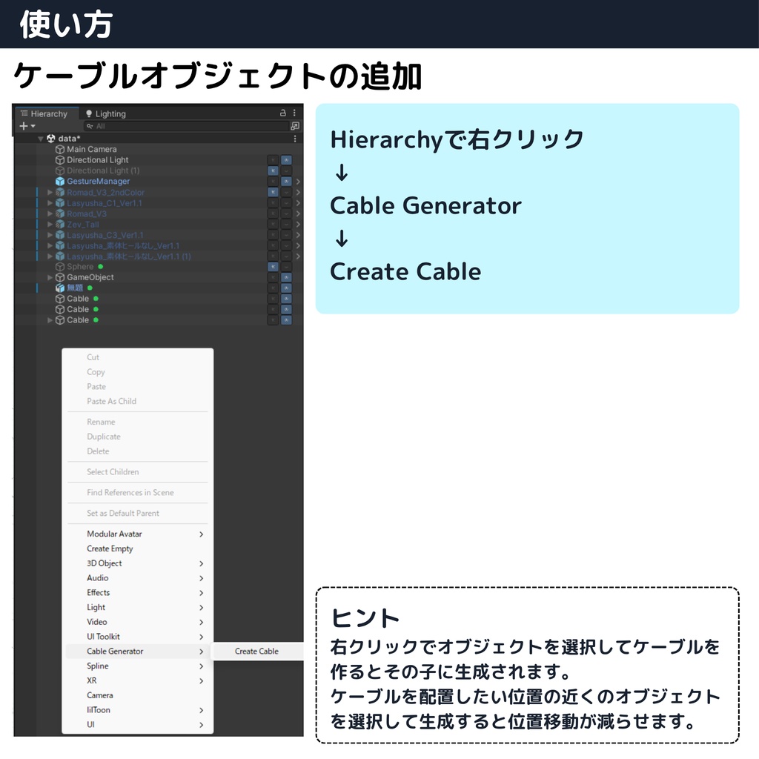Collapse the data* scene tree
Screen dimensions: 759x759
tap(41, 138)
